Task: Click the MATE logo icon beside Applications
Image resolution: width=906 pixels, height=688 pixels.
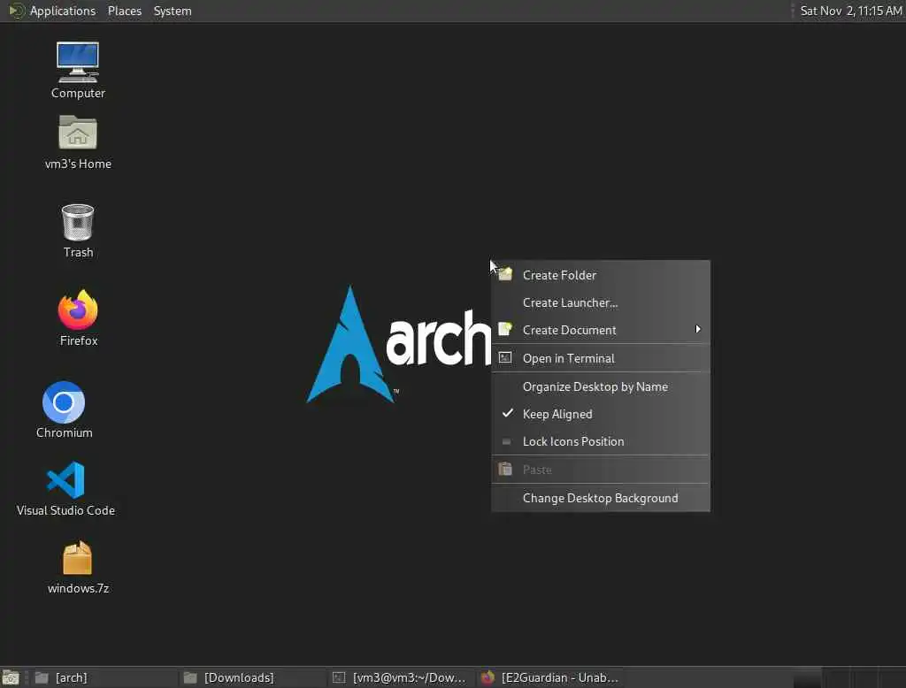Action: [16, 11]
